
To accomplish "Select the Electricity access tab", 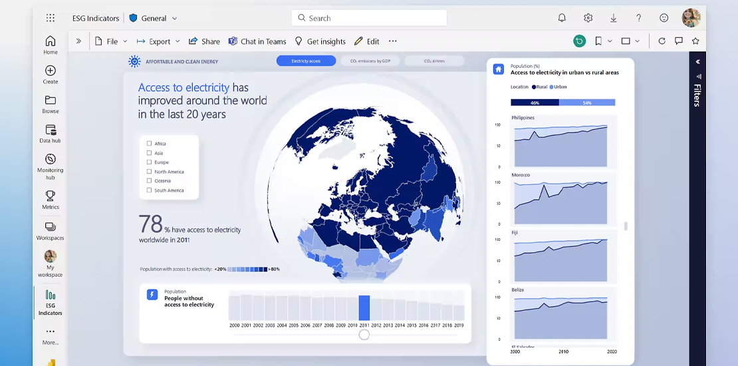I will (x=306, y=61).
